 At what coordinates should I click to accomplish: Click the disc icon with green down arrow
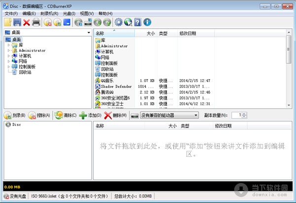(98, 23)
